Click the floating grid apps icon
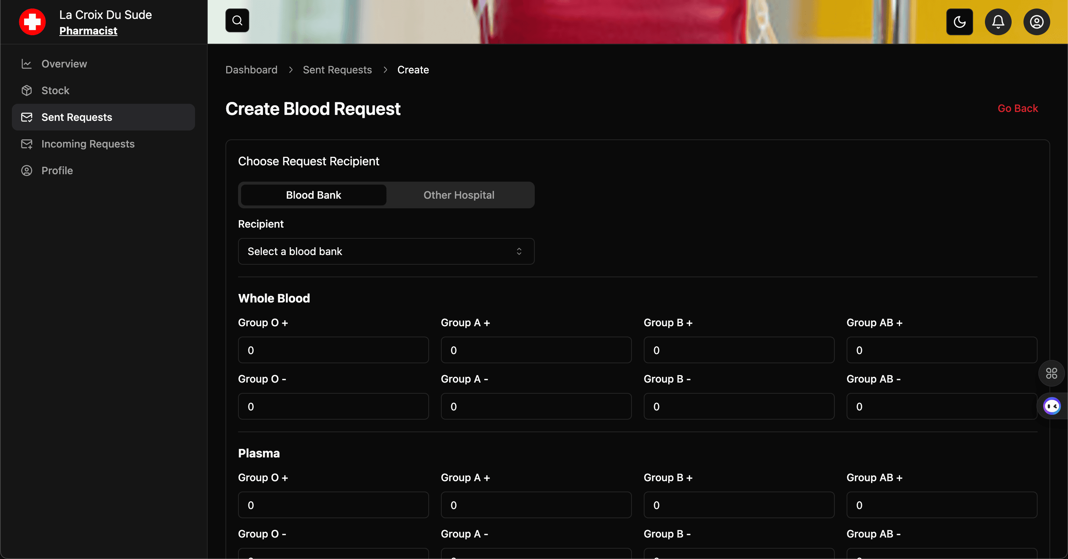Image resolution: width=1068 pixels, height=559 pixels. 1051,373
